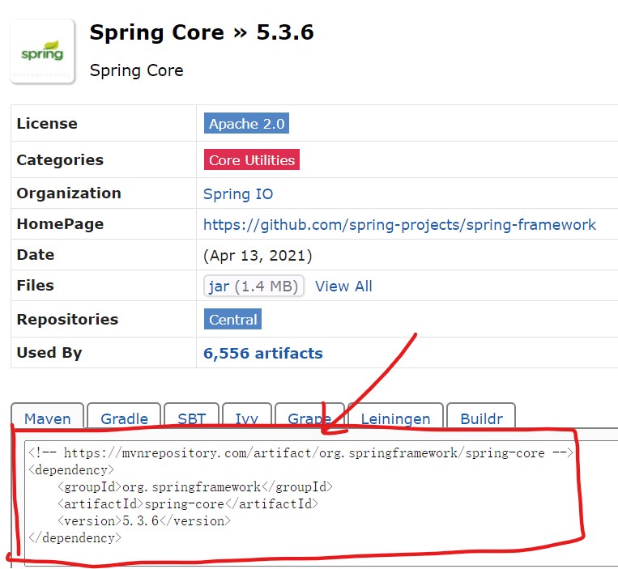Click the Date row label
The height and width of the screenshot is (569, 618).
(36, 255)
